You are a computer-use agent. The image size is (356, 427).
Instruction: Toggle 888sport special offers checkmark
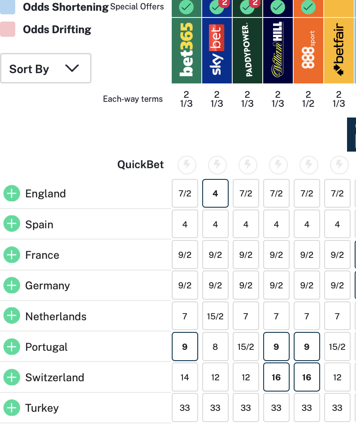pyautogui.click(x=308, y=7)
